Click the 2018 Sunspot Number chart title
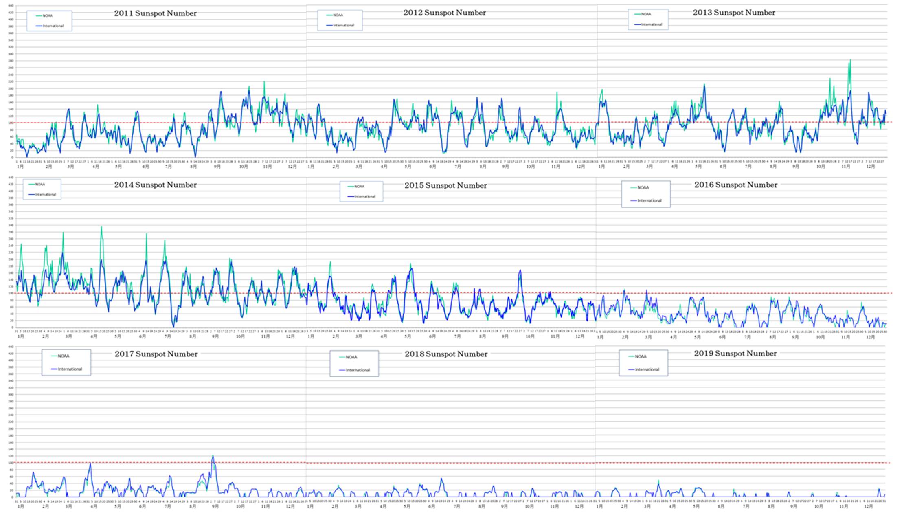Screen dimensions: 915x512 pos(446,354)
